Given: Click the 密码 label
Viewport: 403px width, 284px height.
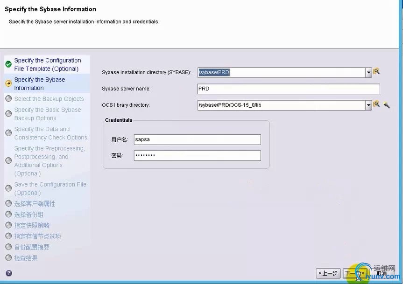Looking at the screenshot, I should (x=117, y=155).
